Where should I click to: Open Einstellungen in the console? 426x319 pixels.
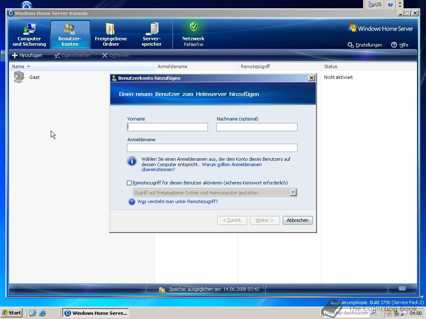tap(365, 45)
